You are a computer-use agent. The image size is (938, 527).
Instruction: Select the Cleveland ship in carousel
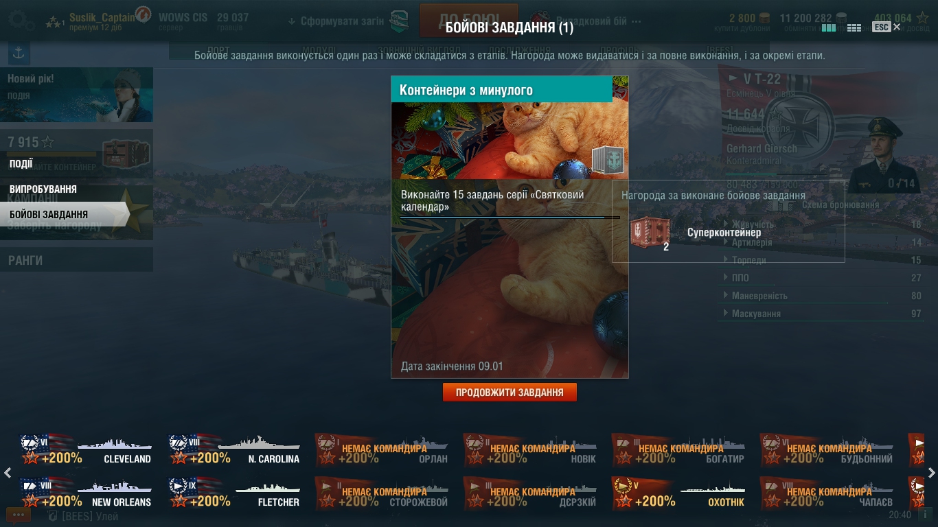click(87, 450)
